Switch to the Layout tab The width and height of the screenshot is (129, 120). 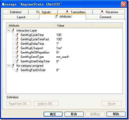(21, 17)
